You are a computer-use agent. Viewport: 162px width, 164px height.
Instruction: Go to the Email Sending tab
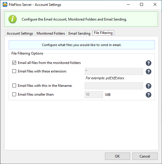pos(79,33)
